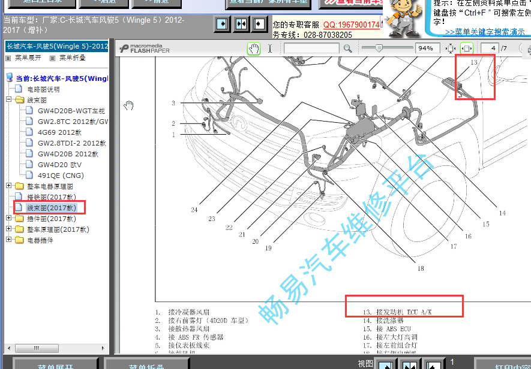Click the folder icon beside 电器插件
This screenshot has height=369, width=531.
[20, 240]
